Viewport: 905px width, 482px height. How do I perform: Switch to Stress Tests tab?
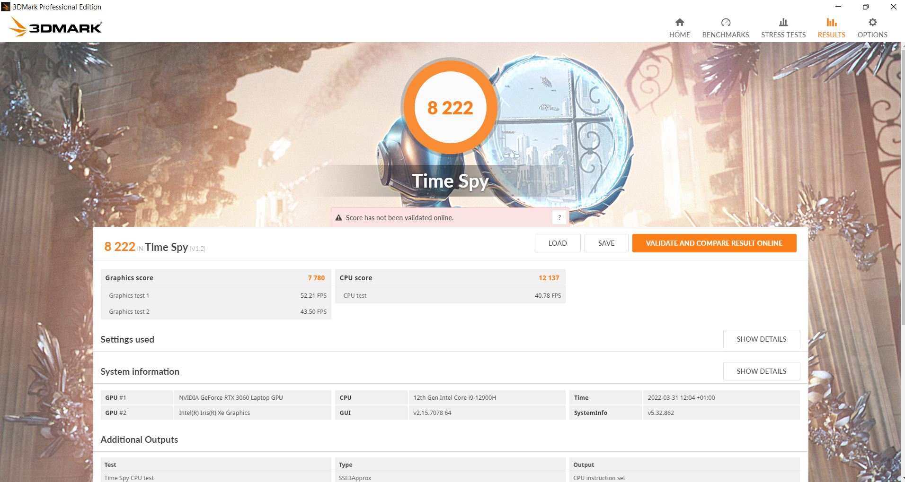[783, 28]
